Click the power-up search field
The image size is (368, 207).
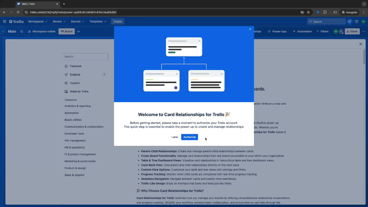(85, 57)
